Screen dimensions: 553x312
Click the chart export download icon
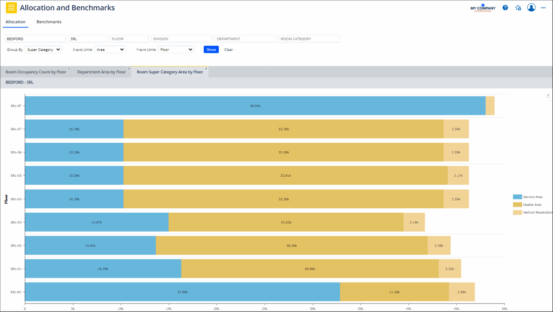tap(548, 96)
